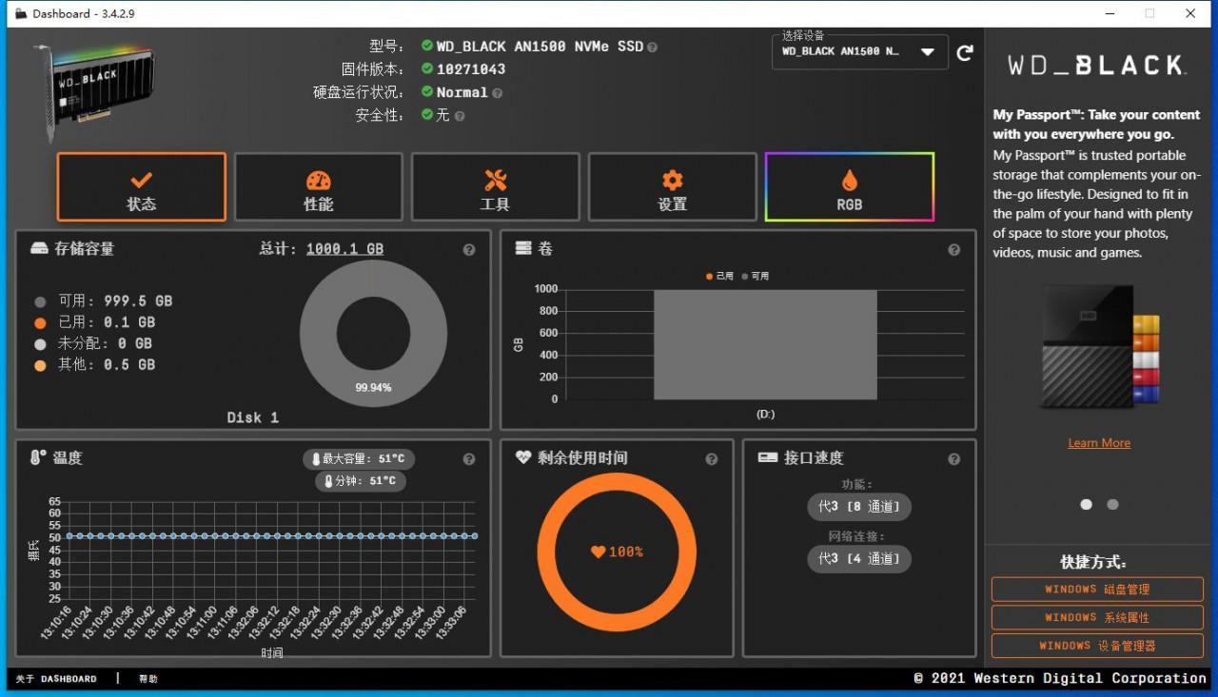
Task: Click help icon in 温度 temperature panel
Action: pyautogui.click(x=469, y=459)
